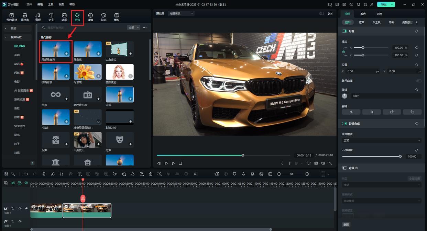Click the zoom-in plus icon on timeline

(307, 174)
